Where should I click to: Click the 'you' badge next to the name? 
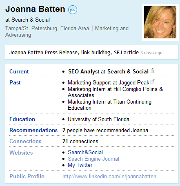[73, 10]
